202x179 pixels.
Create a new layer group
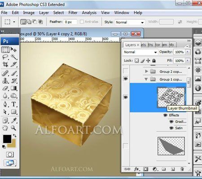(164, 169)
